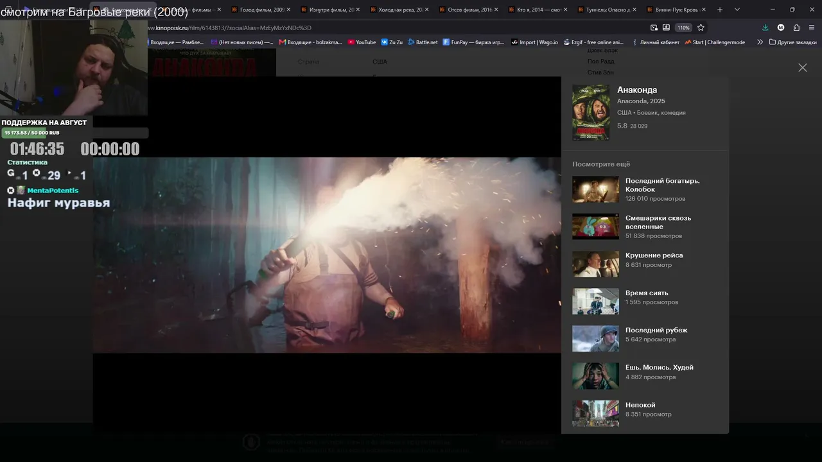
Task: Open the Ешь. Молись. Худей thumbnail
Action: click(595, 376)
